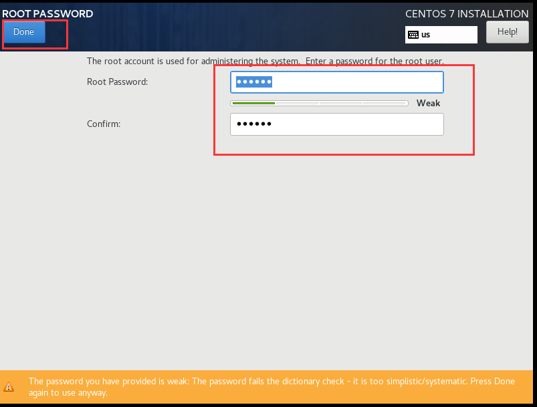The width and height of the screenshot is (537, 407).
Task: Click the ROOT PASSWORD heading
Action: click(x=47, y=13)
